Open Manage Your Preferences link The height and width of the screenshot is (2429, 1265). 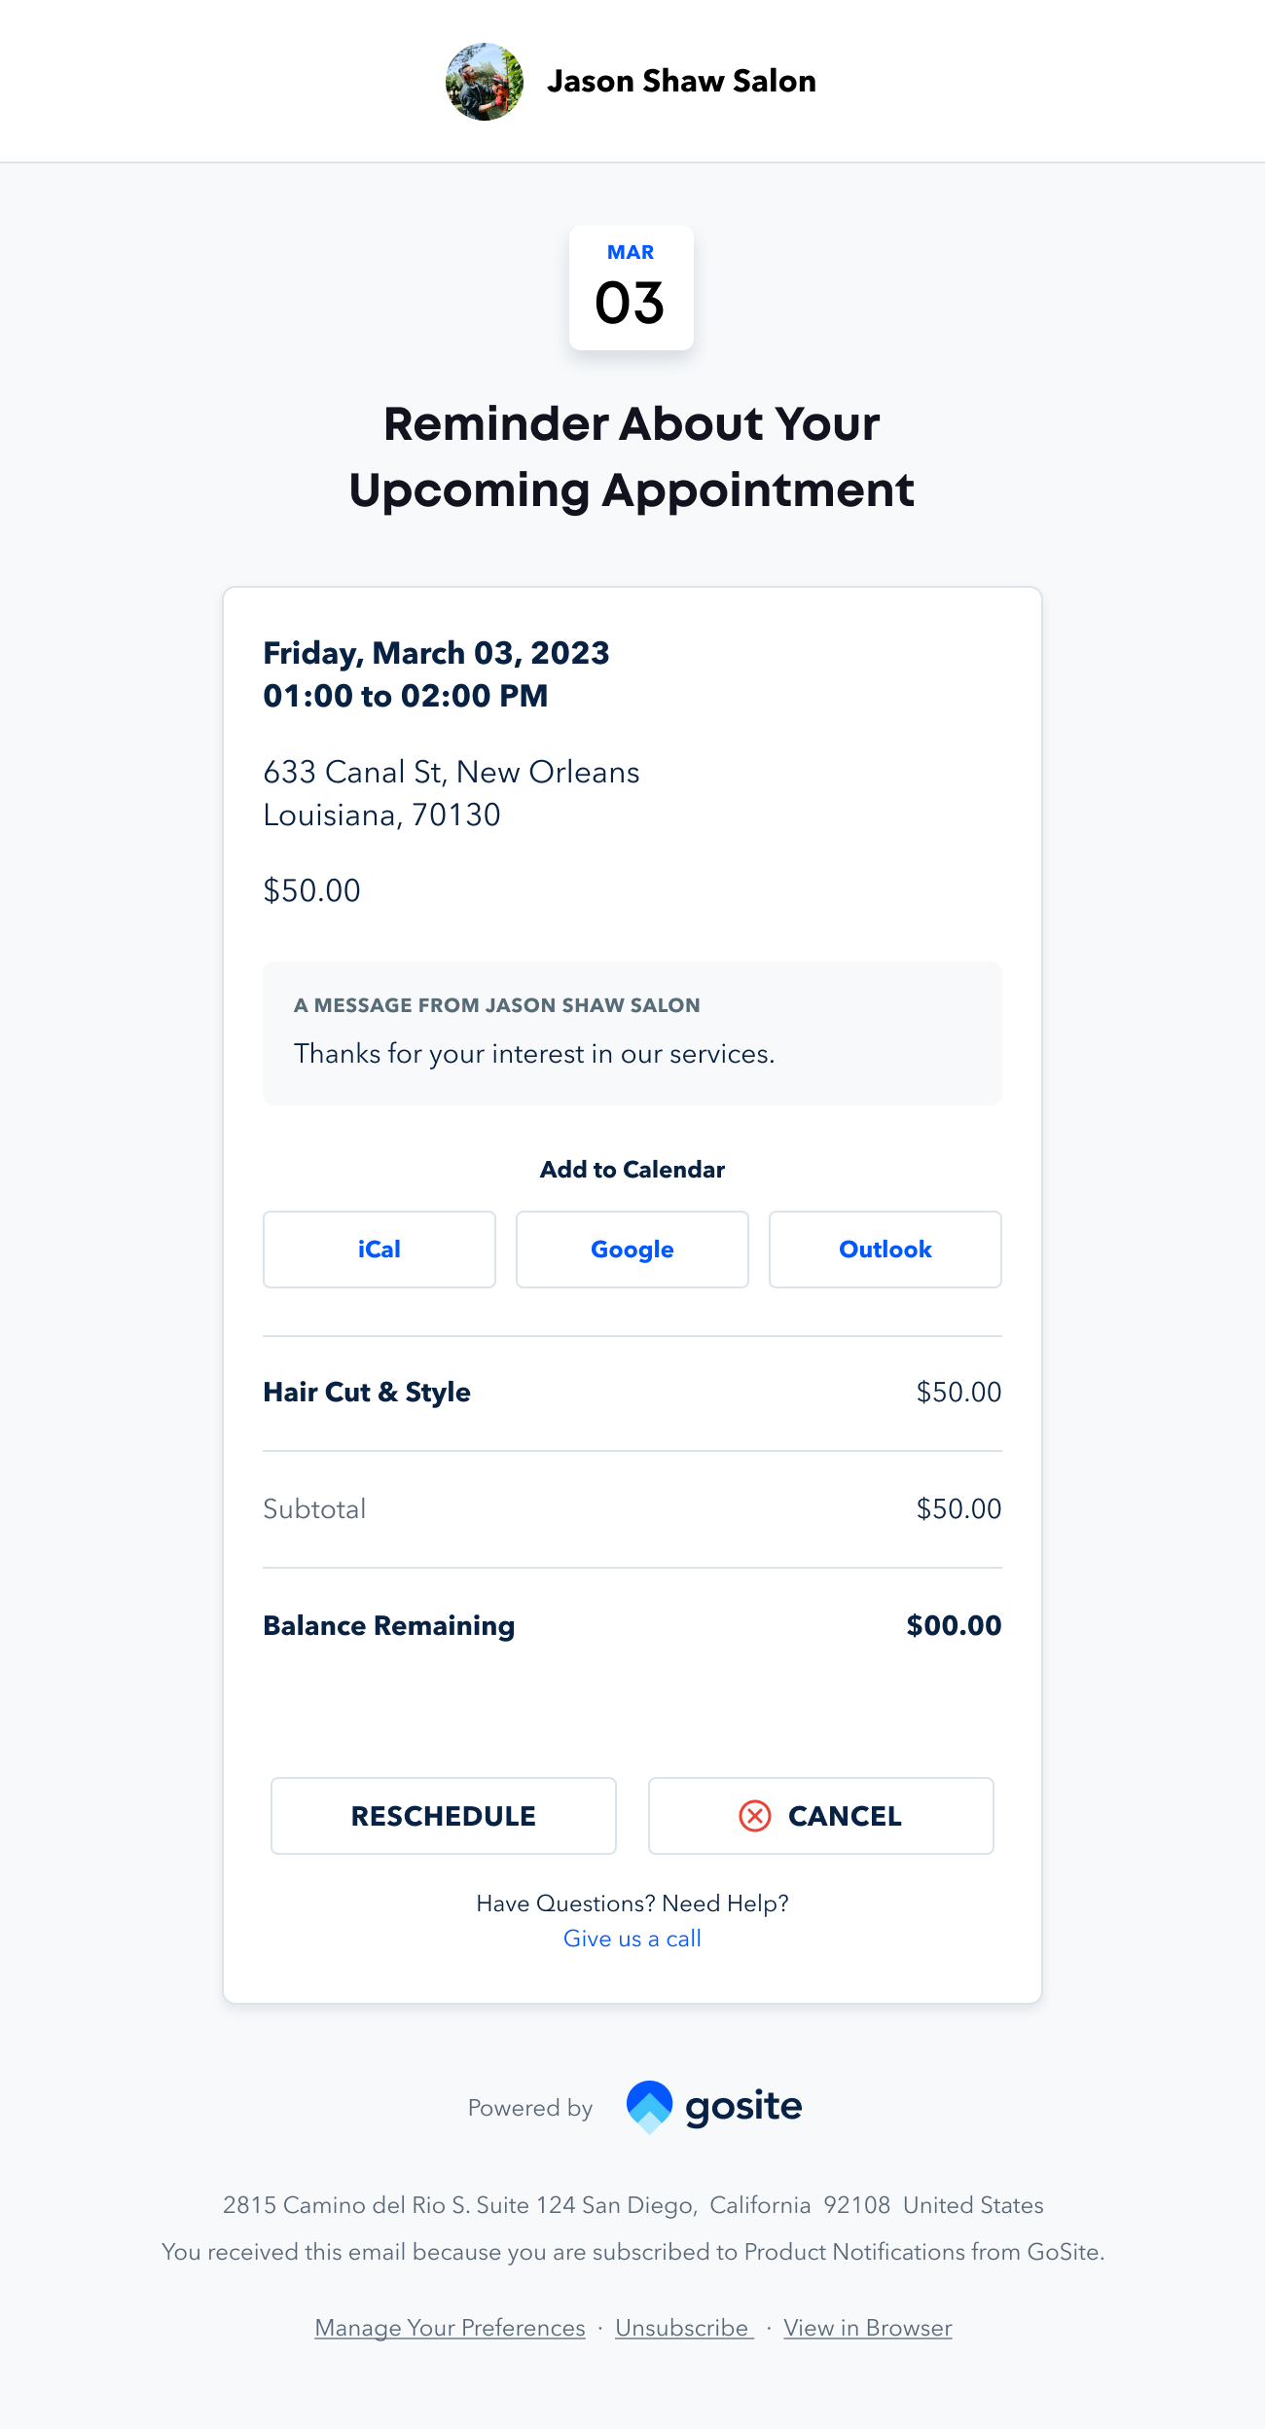click(x=450, y=2328)
